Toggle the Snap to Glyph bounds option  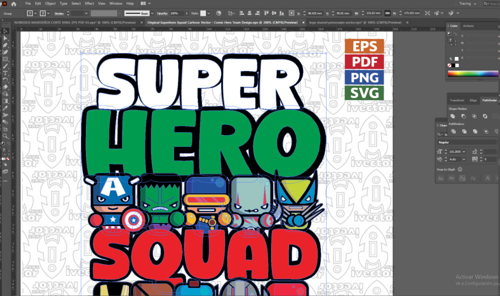tap(462, 178)
